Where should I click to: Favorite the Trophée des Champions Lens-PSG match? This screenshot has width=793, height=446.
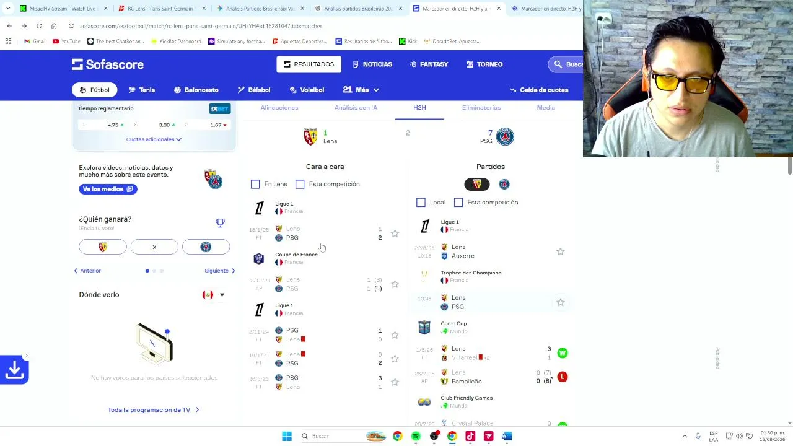[x=560, y=302]
